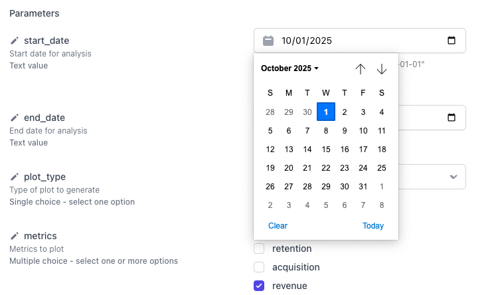Go to next month with down arrow
The height and width of the screenshot is (295, 498).
coord(382,68)
